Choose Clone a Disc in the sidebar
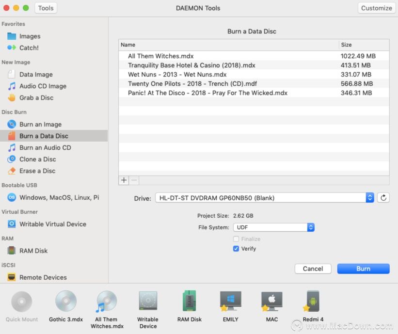Image resolution: width=398 pixels, height=334 pixels. pos(37,159)
